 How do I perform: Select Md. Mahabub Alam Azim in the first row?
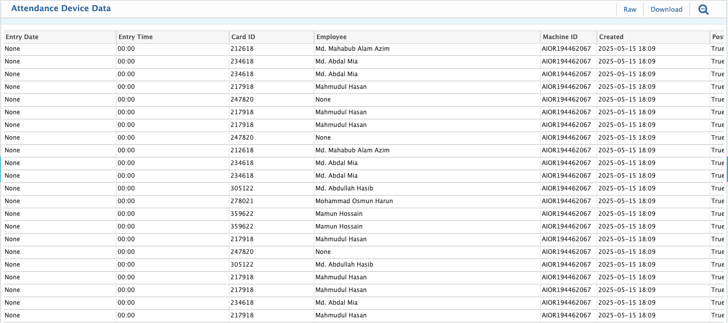tap(352, 49)
